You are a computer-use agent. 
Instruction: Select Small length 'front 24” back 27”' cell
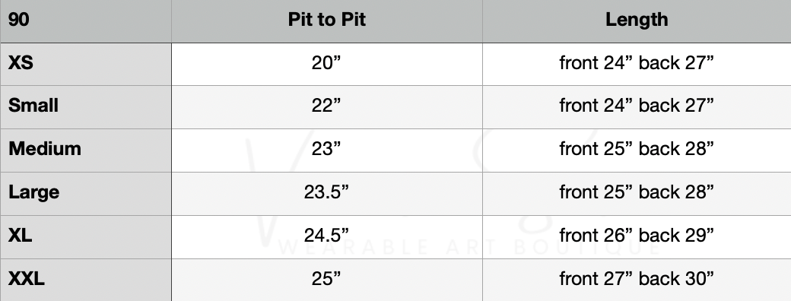[x=637, y=107]
